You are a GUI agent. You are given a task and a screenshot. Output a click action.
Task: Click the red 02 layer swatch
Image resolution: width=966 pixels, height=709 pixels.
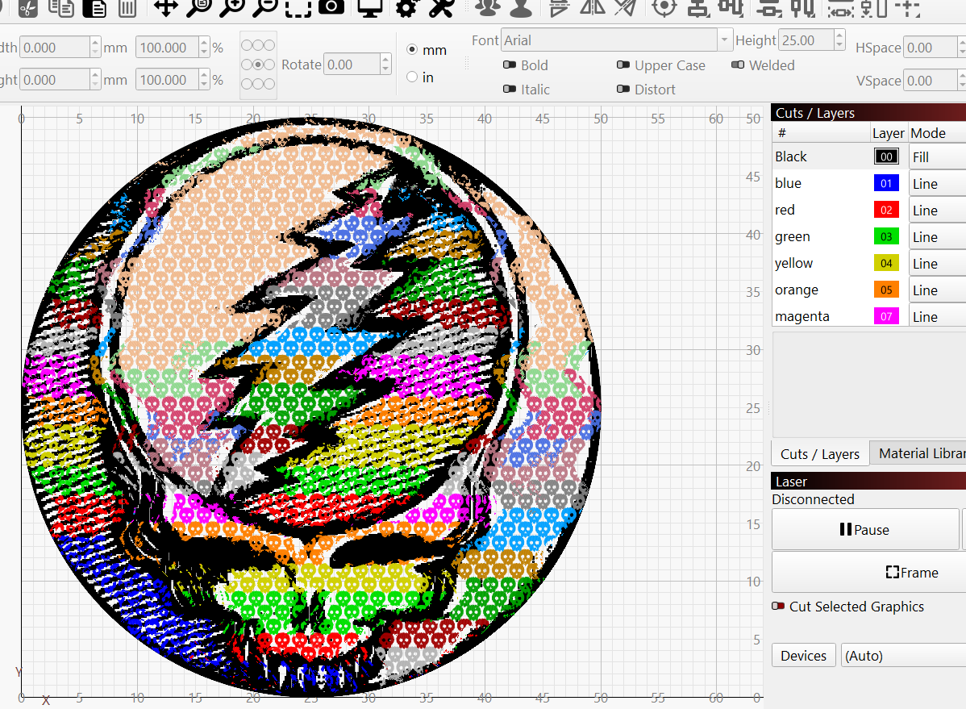886,210
